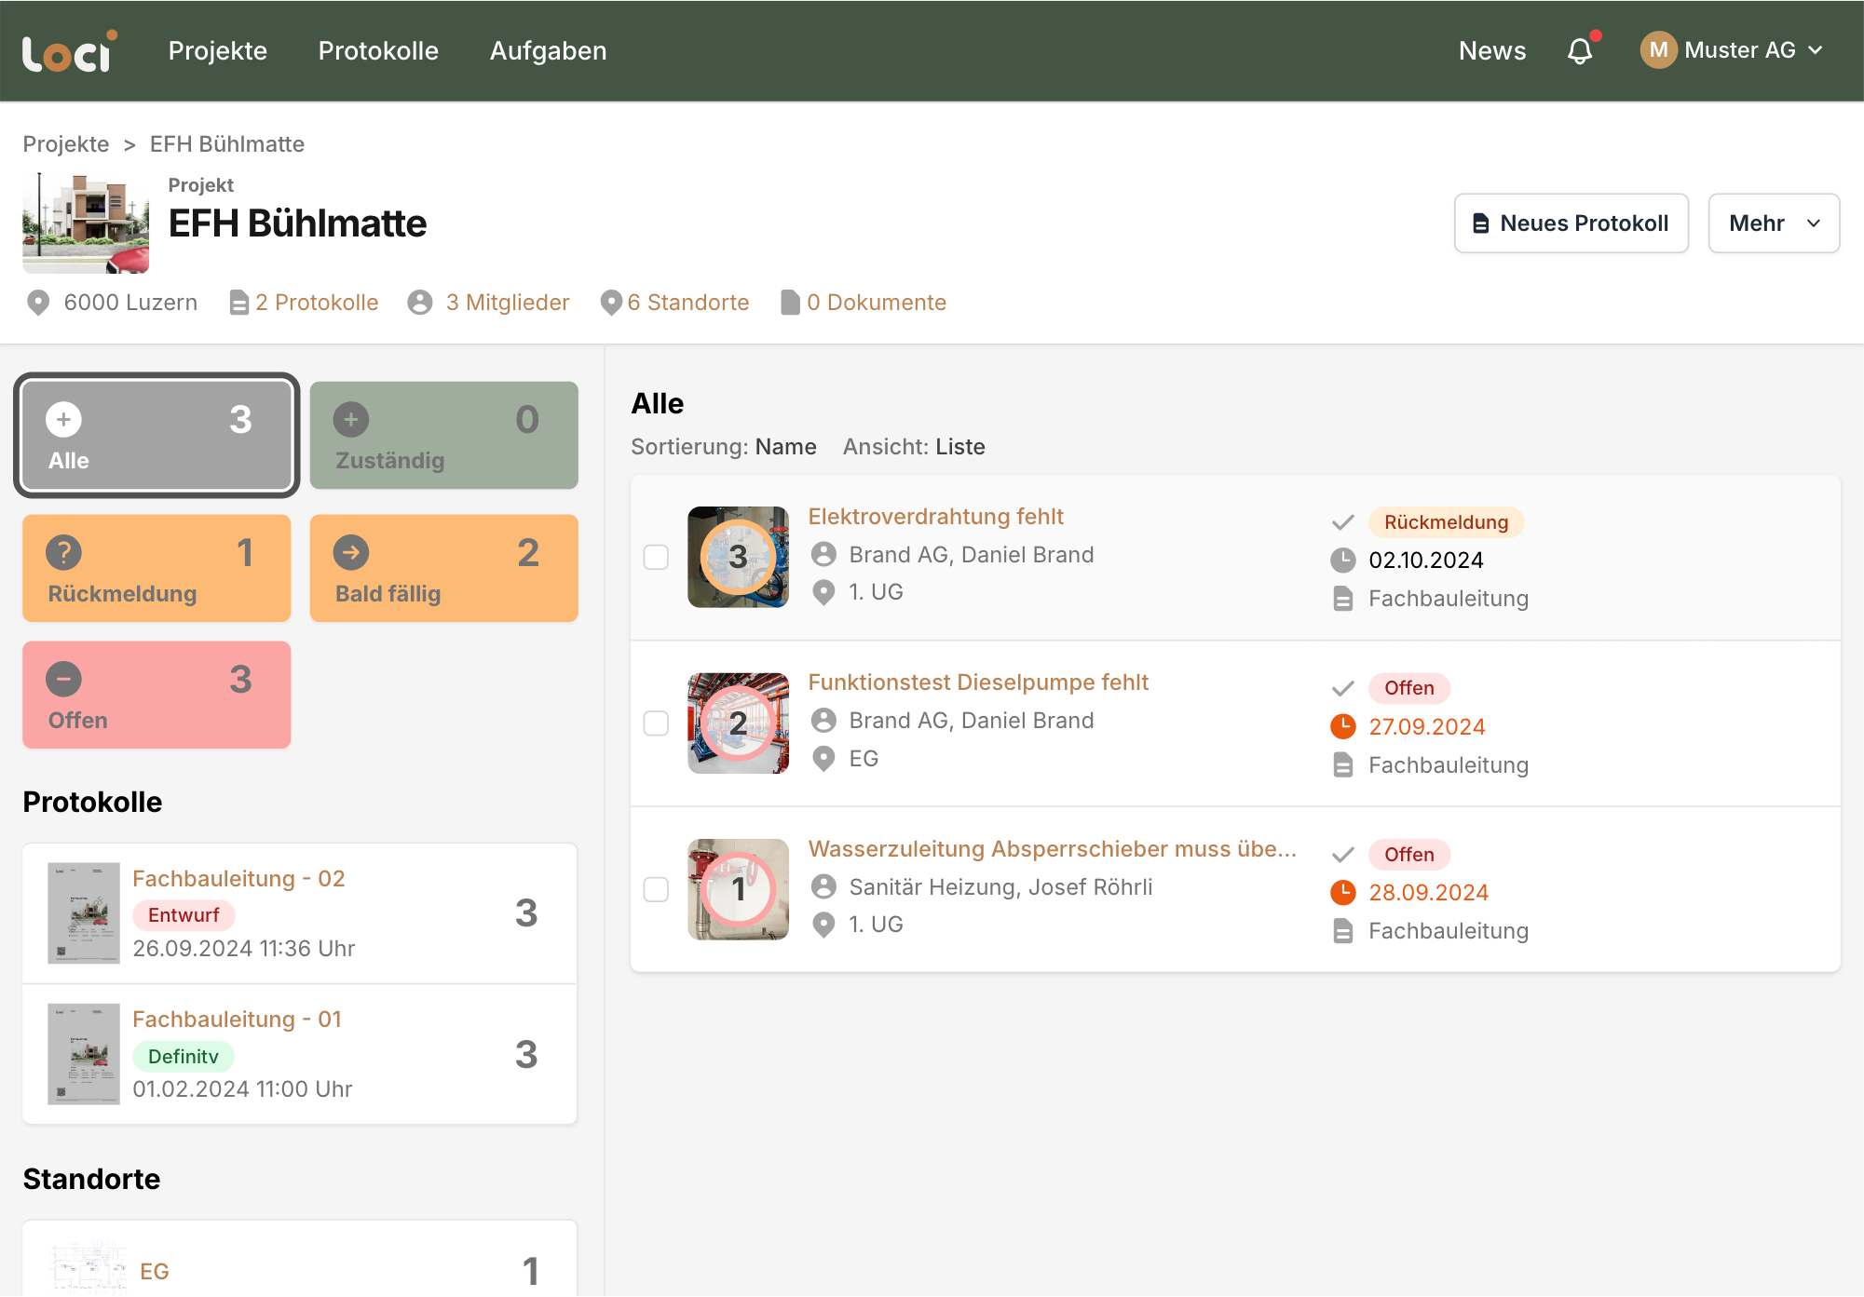Viewport: 1864px width, 1297px height.
Task: Check the Funktionstest Dieselpumpe fehlt checkbox
Action: [x=656, y=723]
